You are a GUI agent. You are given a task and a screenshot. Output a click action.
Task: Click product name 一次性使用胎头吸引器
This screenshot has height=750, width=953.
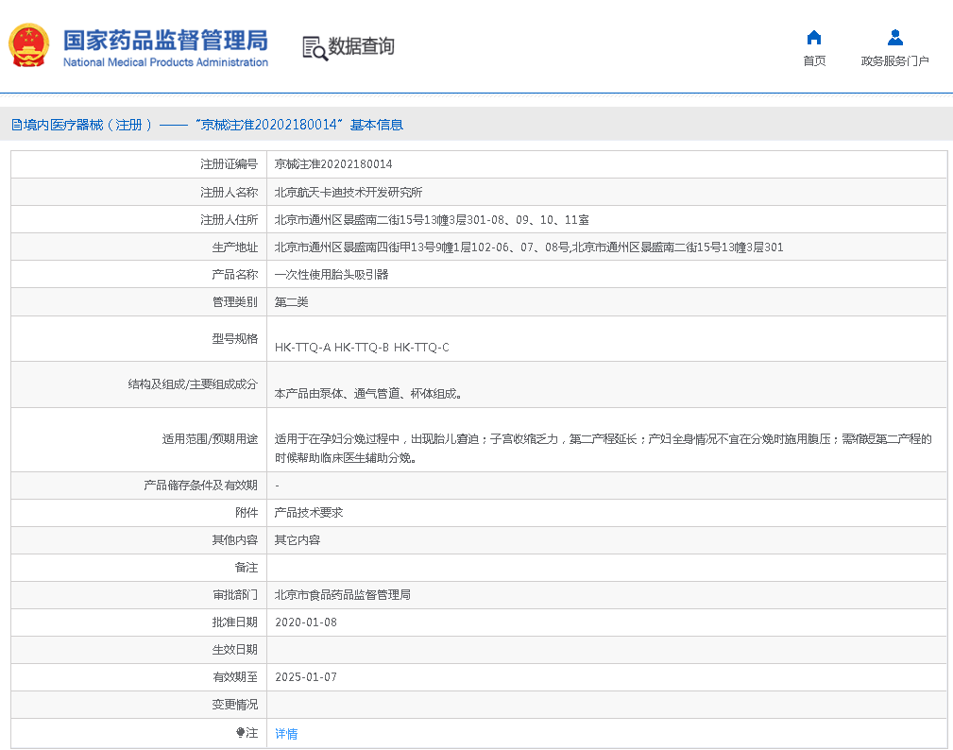click(331, 275)
